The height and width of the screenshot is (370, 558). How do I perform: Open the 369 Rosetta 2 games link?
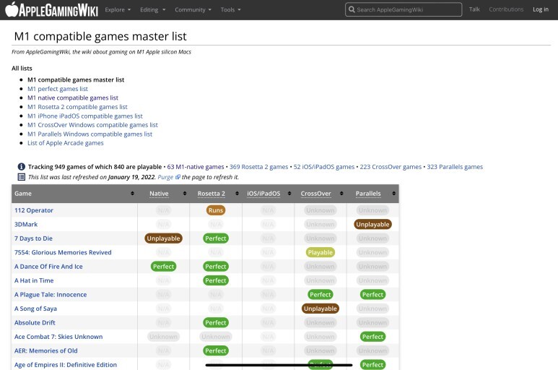[258, 167]
